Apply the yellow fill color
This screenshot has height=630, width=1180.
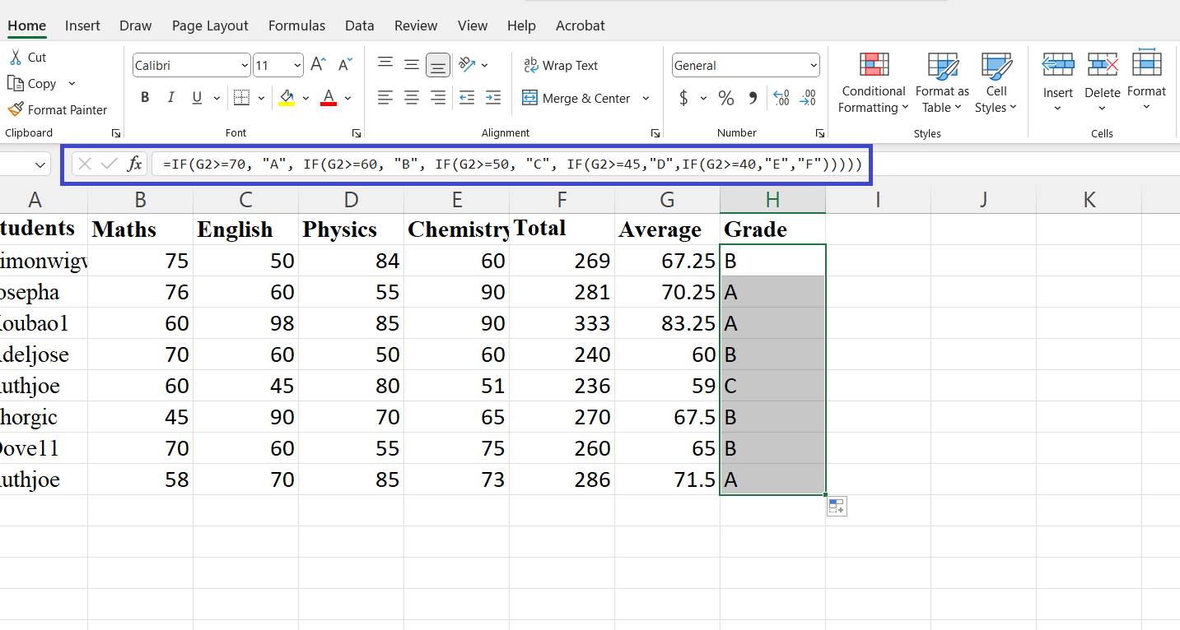(x=287, y=98)
